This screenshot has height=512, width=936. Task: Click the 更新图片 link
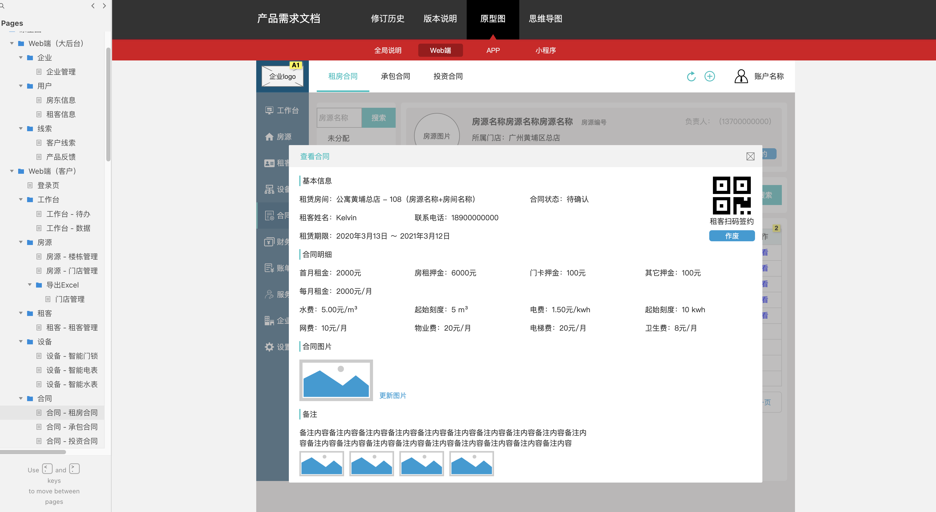coord(393,396)
